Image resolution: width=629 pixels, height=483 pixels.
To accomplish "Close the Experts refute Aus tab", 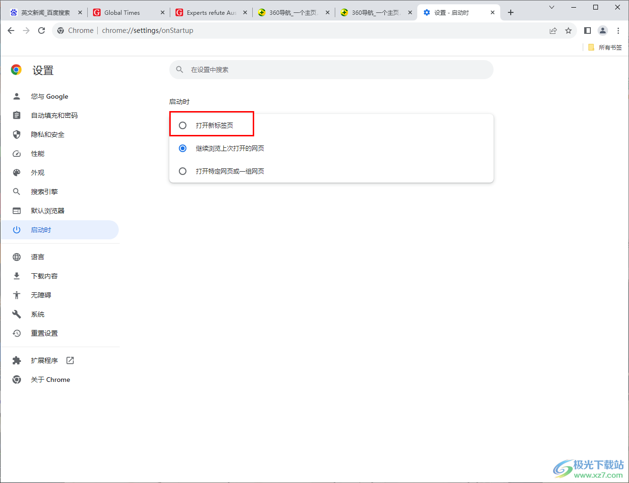I will point(245,12).
